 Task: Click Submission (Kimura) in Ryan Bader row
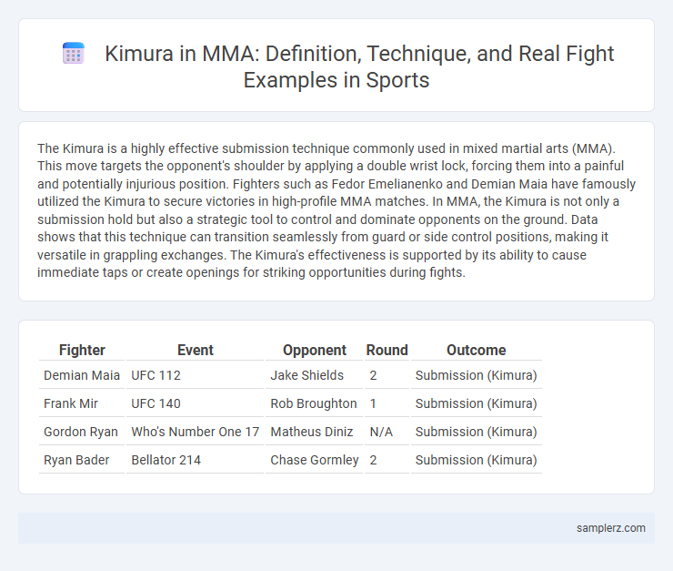(477, 460)
